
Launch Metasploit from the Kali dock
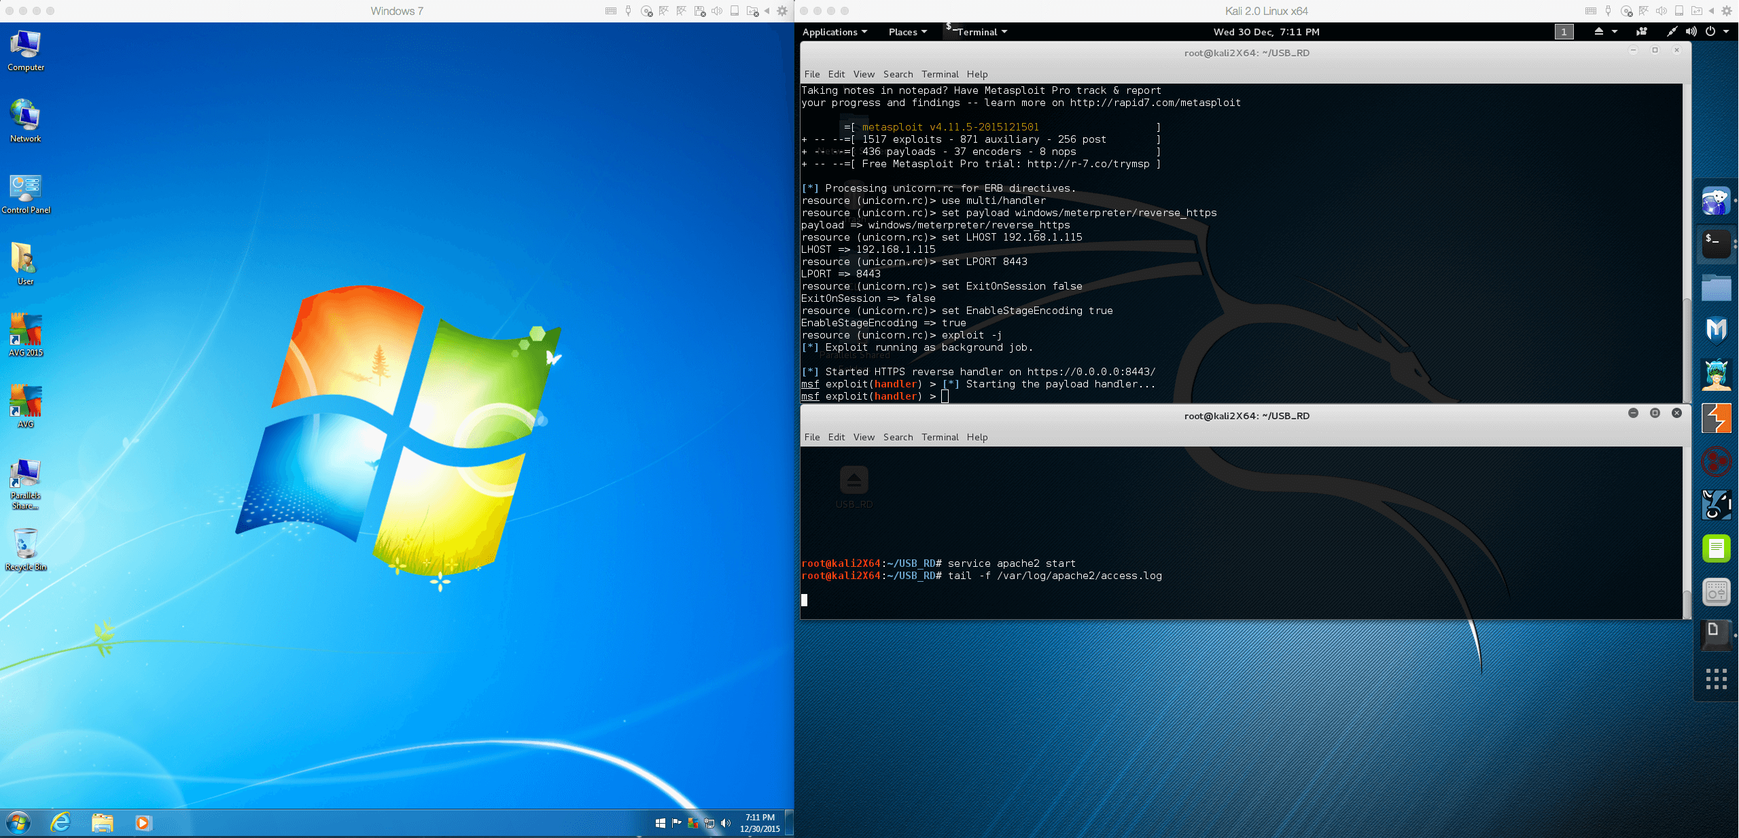pos(1716,330)
